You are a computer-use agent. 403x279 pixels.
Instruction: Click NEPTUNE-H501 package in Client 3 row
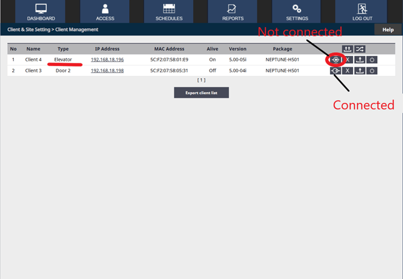pyautogui.click(x=282, y=70)
